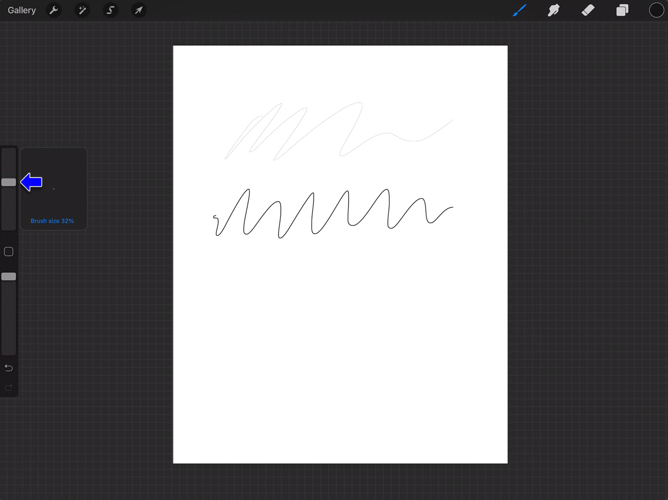Image resolution: width=668 pixels, height=500 pixels.
Task: Click the brush opacity slider handle
Action: [9, 276]
